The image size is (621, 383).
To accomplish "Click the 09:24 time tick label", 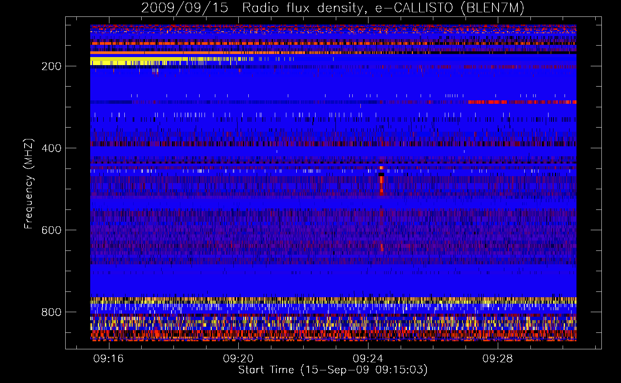I will click(368, 358).
